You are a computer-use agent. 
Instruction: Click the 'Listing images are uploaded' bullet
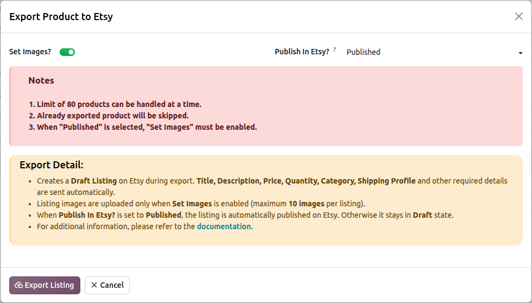201,204
